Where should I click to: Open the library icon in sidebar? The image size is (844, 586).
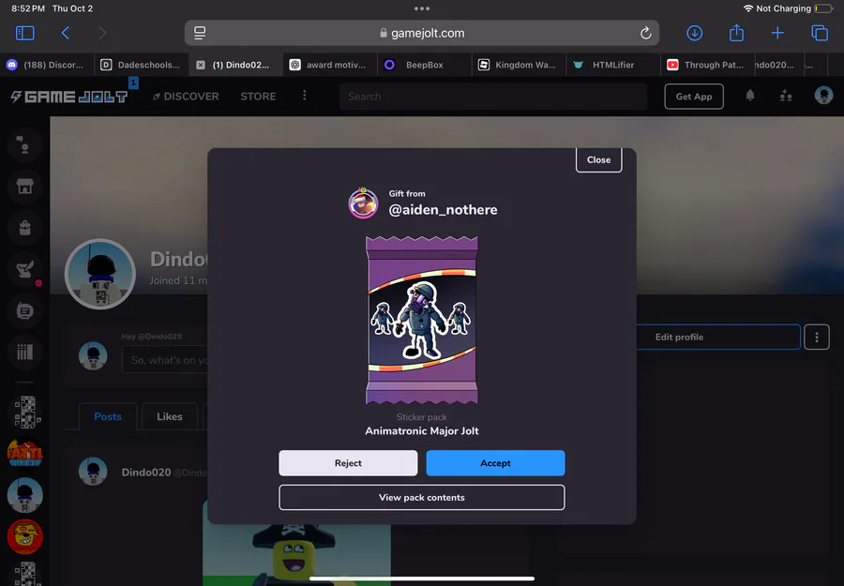click(24, 352)
